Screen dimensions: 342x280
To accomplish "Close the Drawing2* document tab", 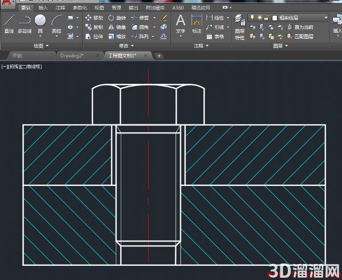I will click(x=98, y=56).
